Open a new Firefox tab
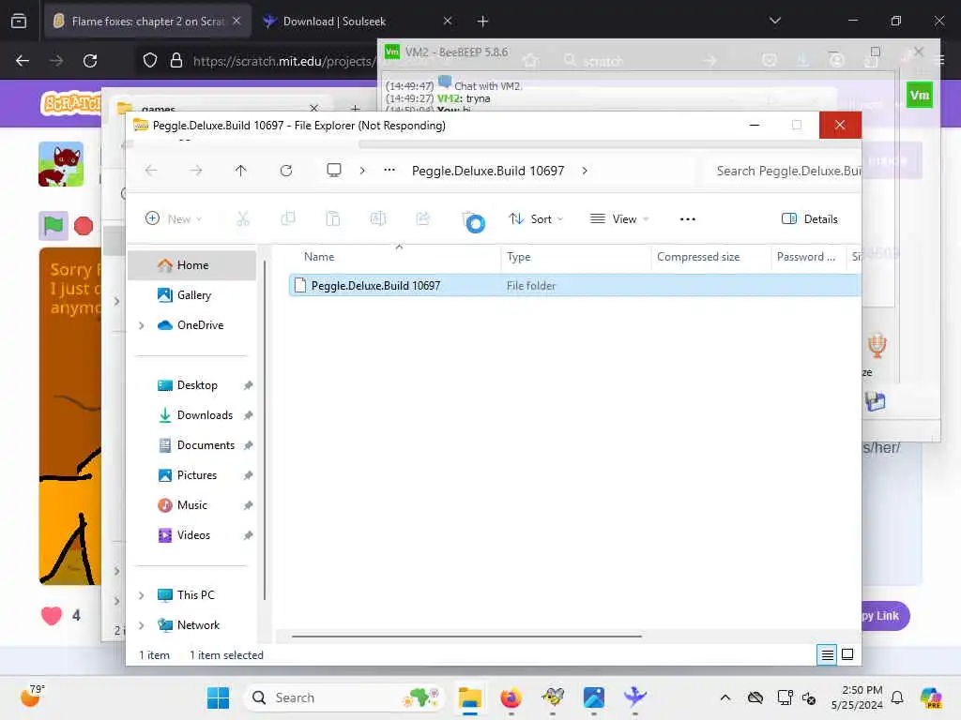Viewport: 961px width, 720px height. pyautogui.click(x=482, y=22)
